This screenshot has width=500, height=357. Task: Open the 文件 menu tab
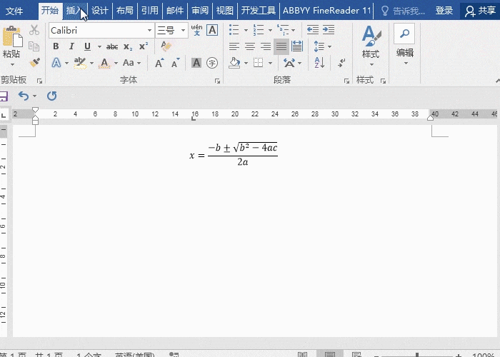14,10
